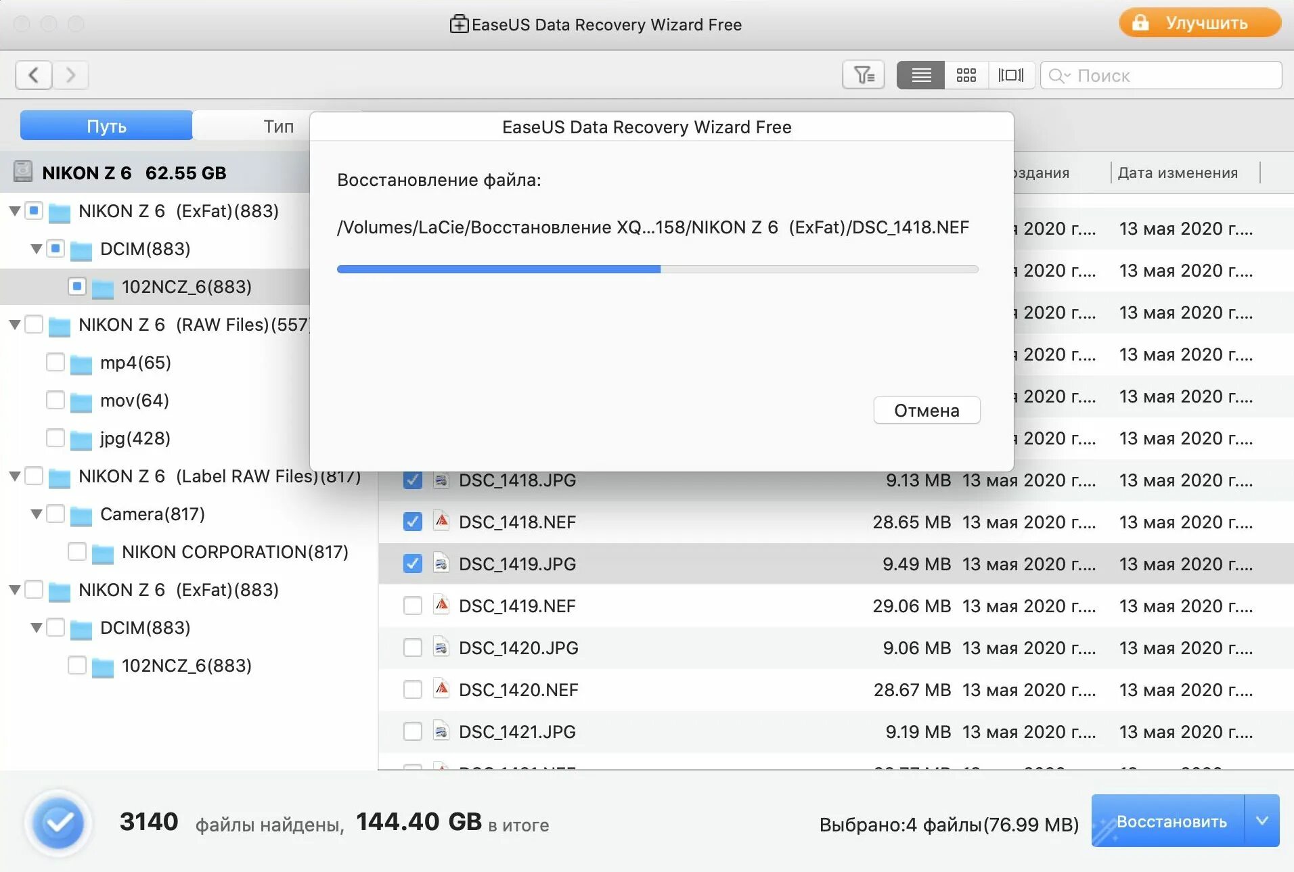
Task: Check the jpg(428) folder checkbox
Action: pos(55,438)
